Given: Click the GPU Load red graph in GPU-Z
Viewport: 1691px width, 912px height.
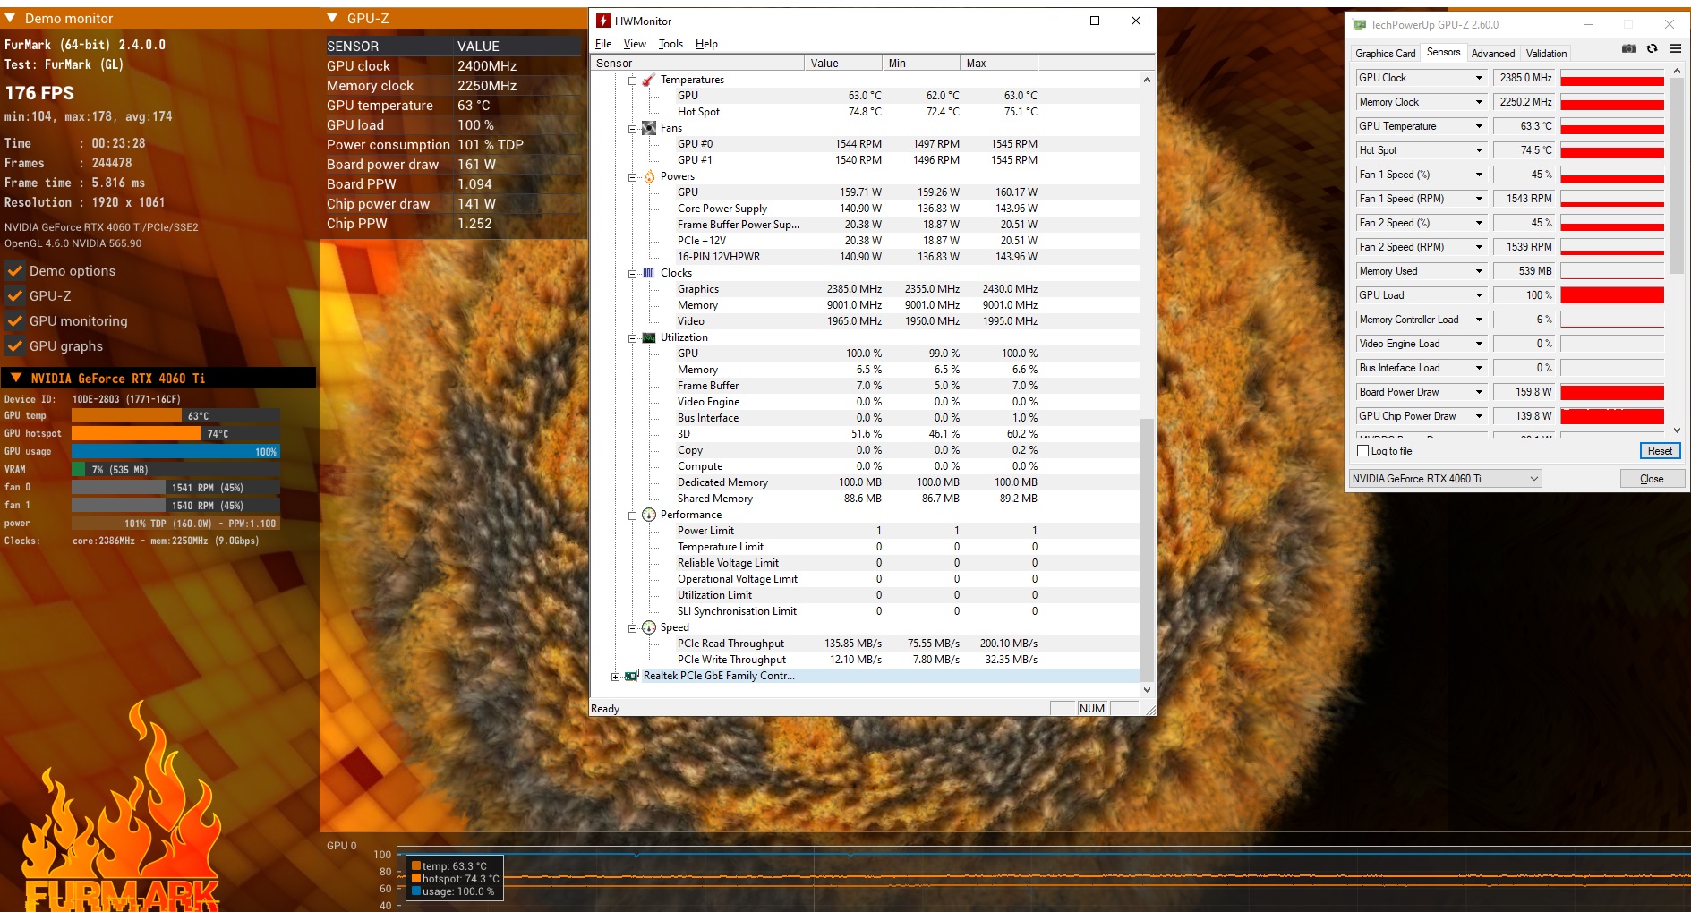Looking at the screenshot, I should pos(1612,295).
